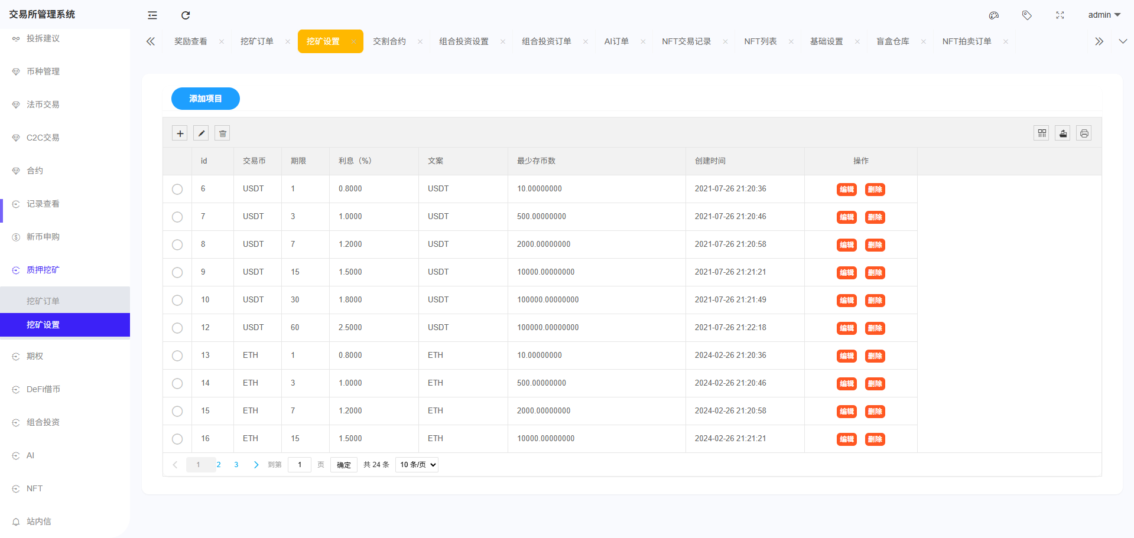The height and width of the screenshot is (538, 1134).
Task: Click 编辑 on row id 10
Action: [x=846, y=301]
